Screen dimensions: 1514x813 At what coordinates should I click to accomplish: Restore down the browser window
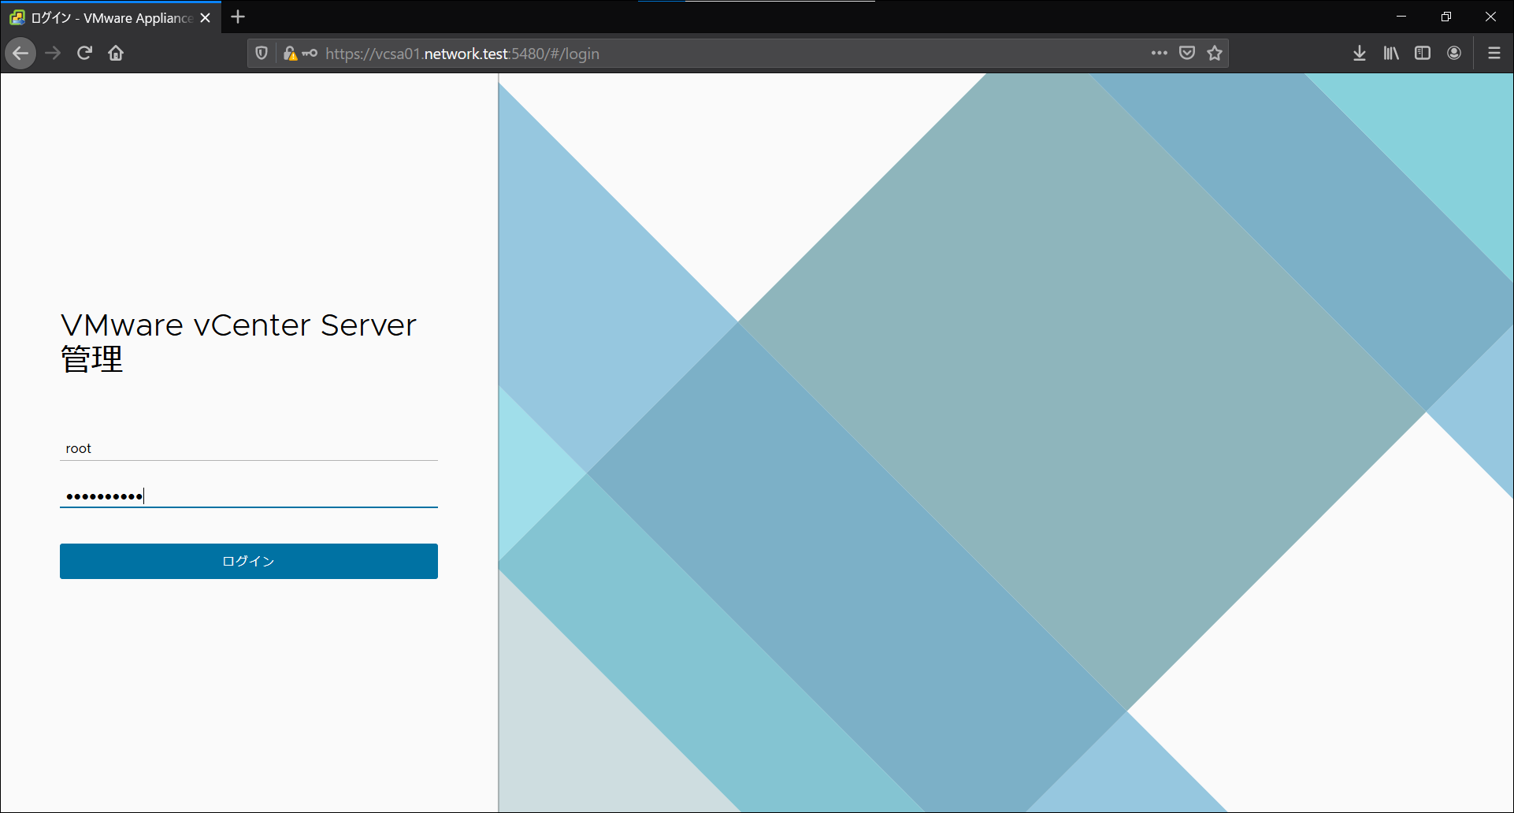[x=1446, y=17]
